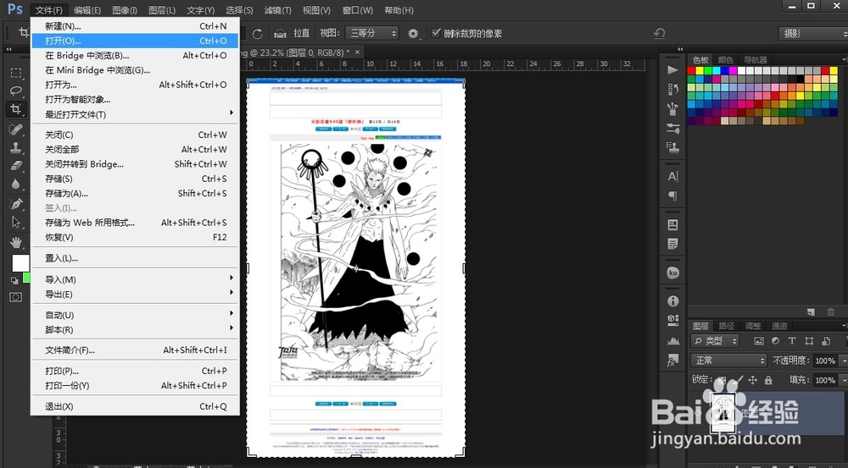Select the Path Selection arrow tool
Viewport: 848px width, 468px height.
tap(16, 222)
